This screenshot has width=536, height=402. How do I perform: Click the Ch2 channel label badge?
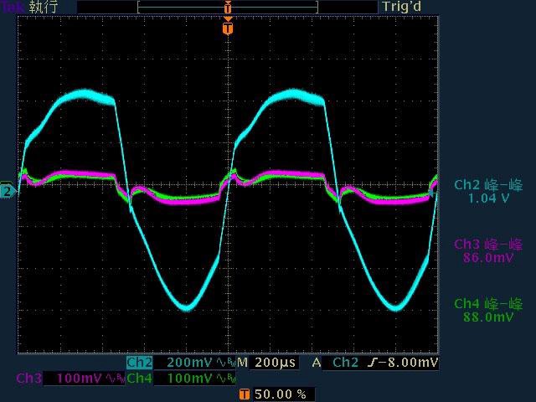click(139, 363)
